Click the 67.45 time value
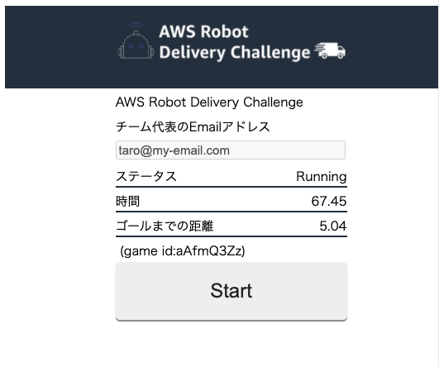Image resolution: width=439 pixels, height=367 pixels. pyautogui.click(x=329, y=202)
